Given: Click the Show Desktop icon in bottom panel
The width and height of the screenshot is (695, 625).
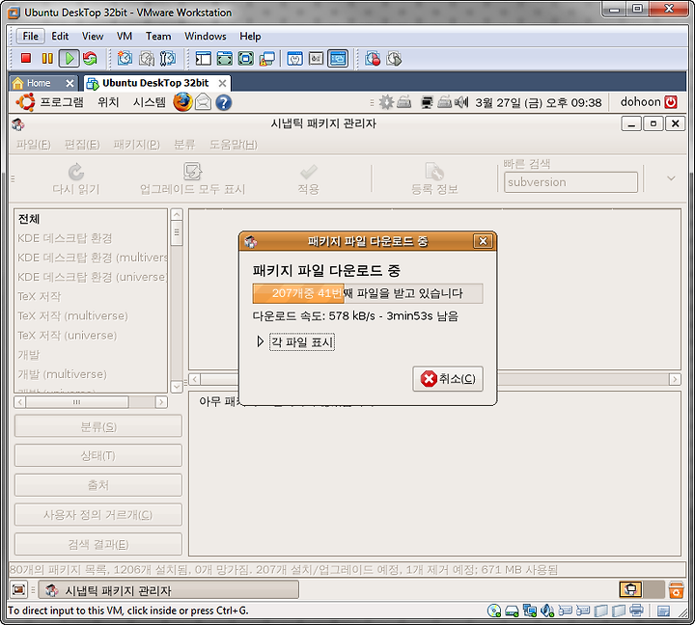Looking at the screenshot, I should pos(18,589).
